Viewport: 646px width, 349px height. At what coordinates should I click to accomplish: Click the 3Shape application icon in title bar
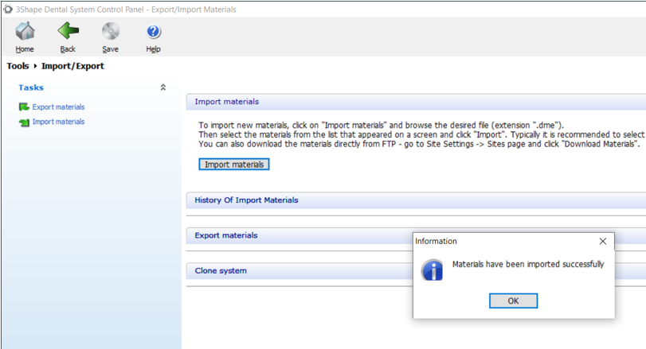click(8, 9)
